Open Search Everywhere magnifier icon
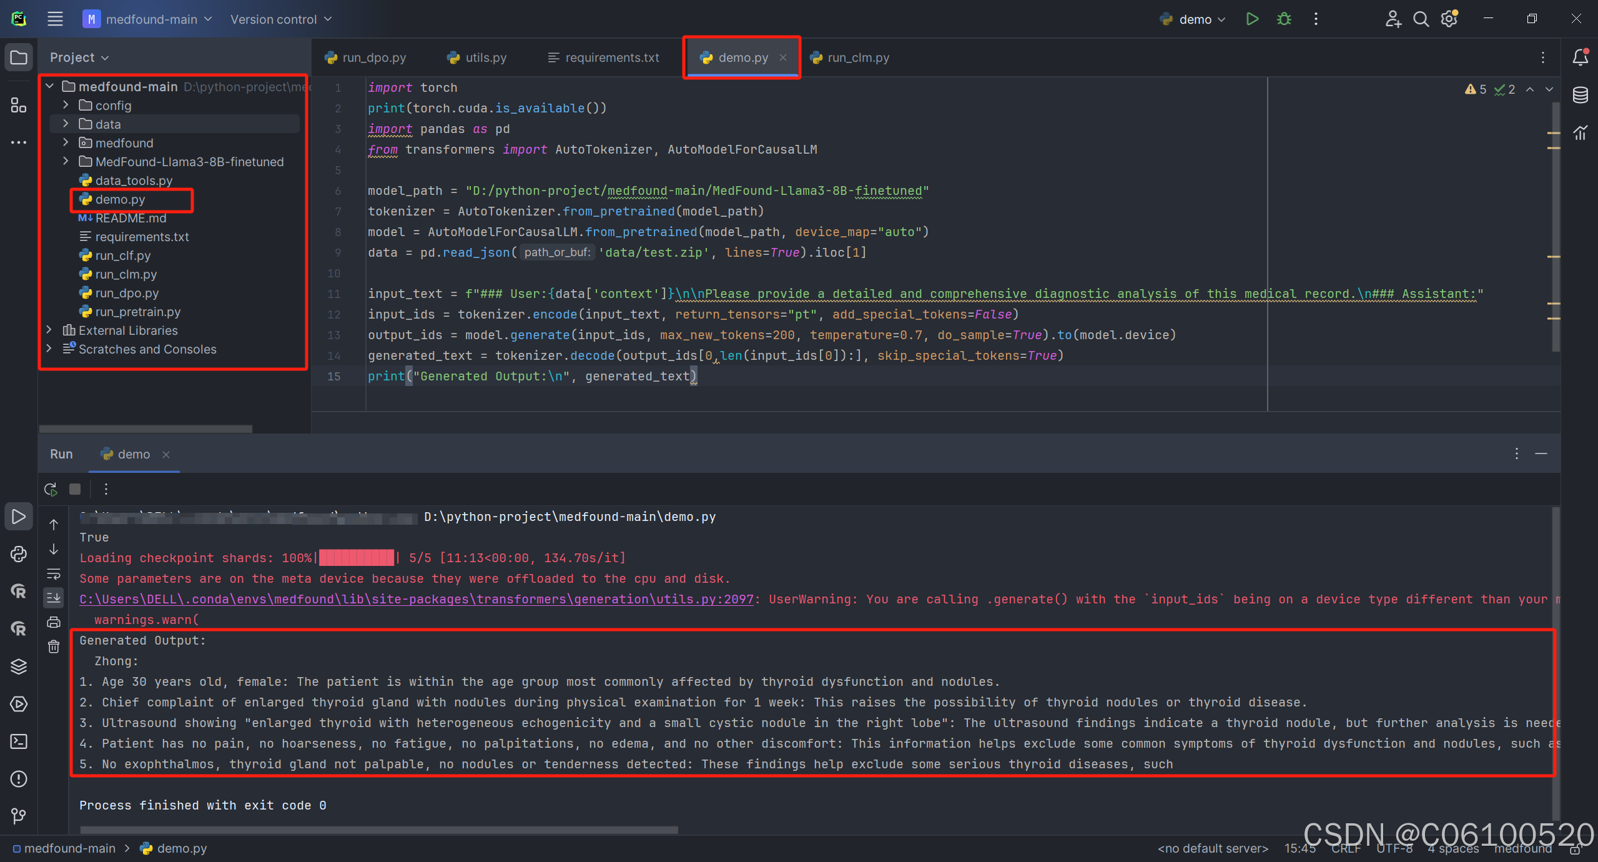The width and height of the screenshot is (1598, 862). (1421, 19)
